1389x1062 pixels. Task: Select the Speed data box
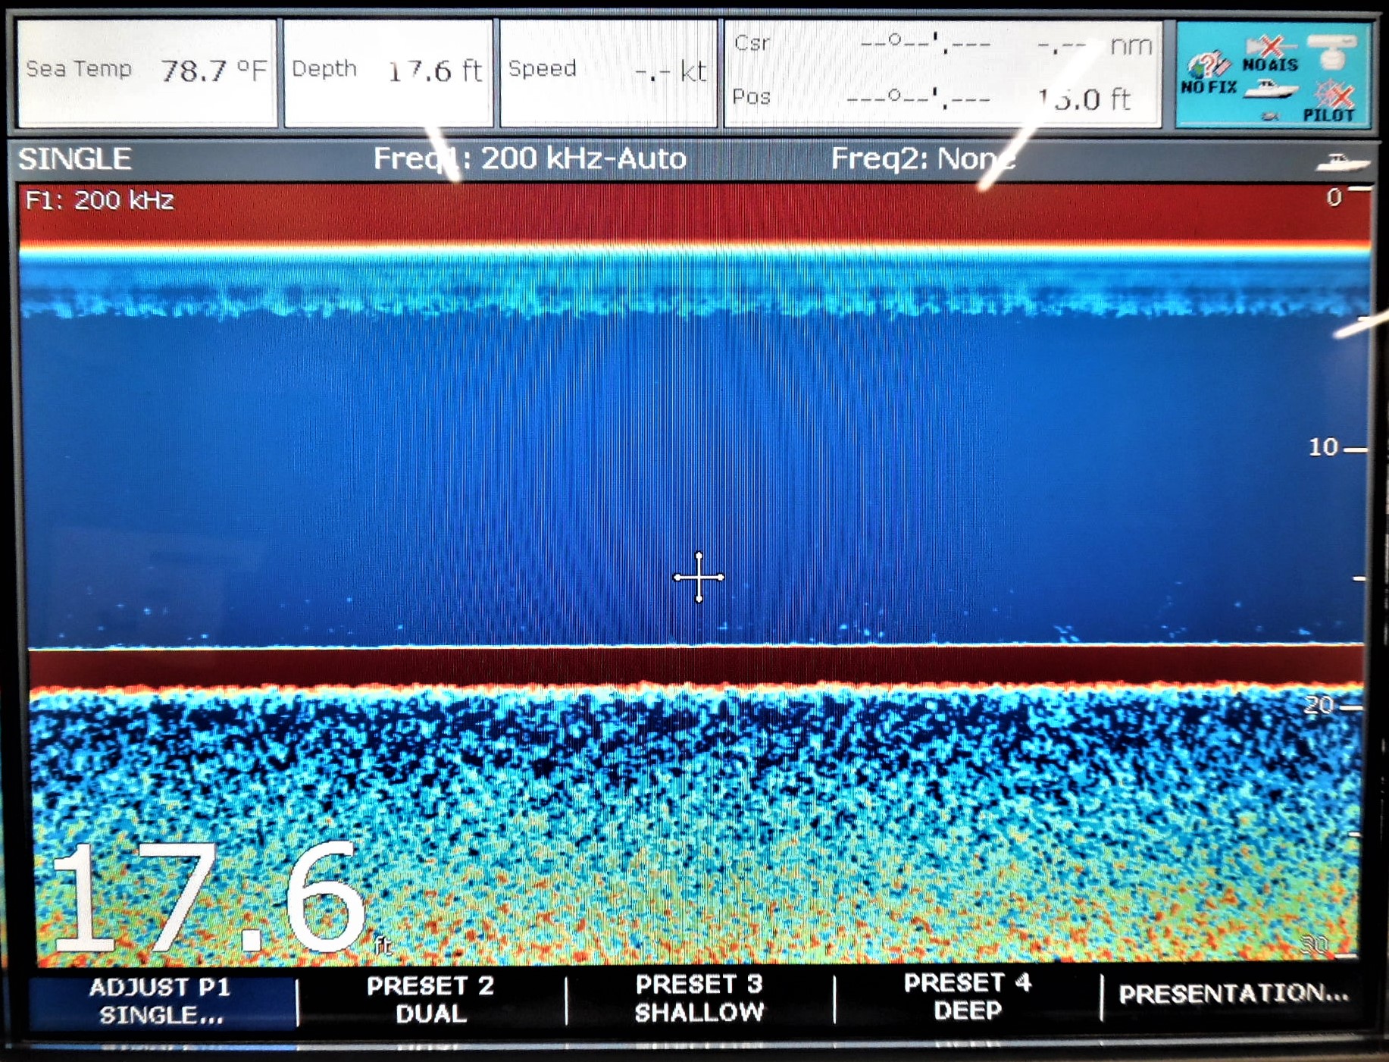coord(608,71)
